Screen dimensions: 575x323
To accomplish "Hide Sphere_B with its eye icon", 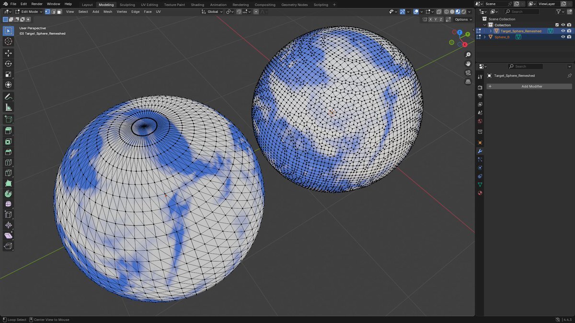I will pos(563,37).
